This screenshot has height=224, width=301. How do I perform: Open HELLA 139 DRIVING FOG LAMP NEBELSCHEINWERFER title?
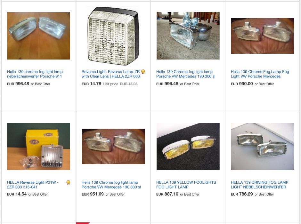(x=260, y=185)
